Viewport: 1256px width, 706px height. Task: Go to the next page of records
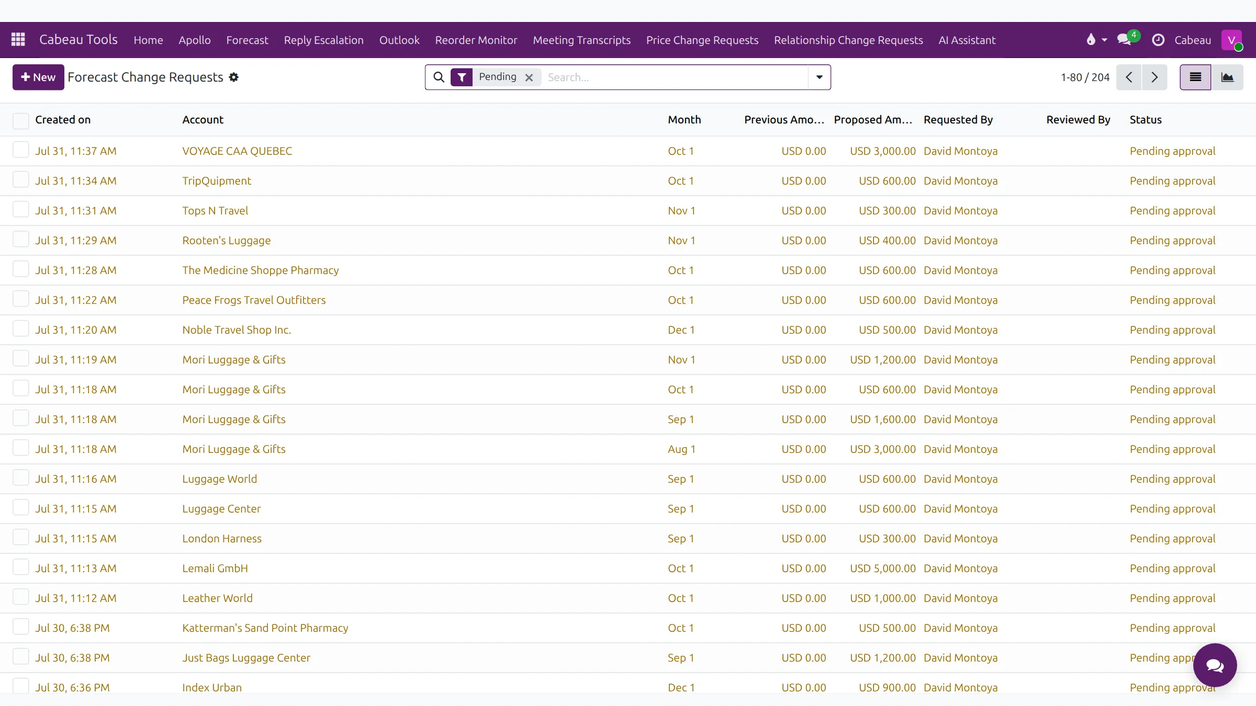coord(1154,77)
